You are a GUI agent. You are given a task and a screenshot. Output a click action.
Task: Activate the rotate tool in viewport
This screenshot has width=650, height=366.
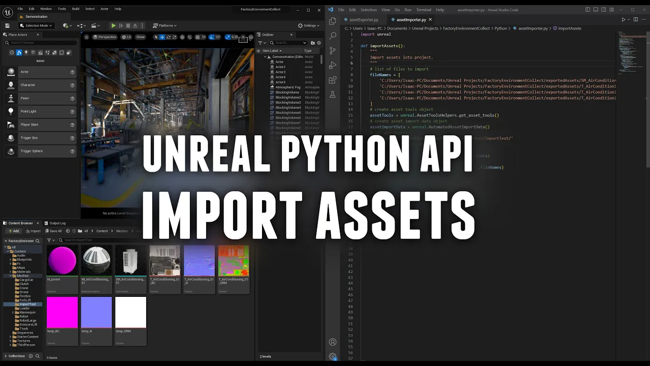click(168, 37)
